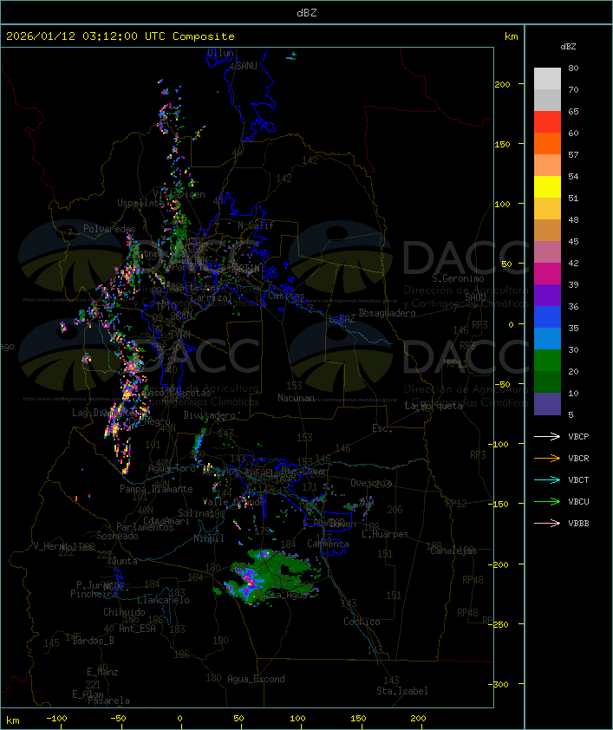Click the Agua_Escond map label
613x730 pixels.
(256, 679)
